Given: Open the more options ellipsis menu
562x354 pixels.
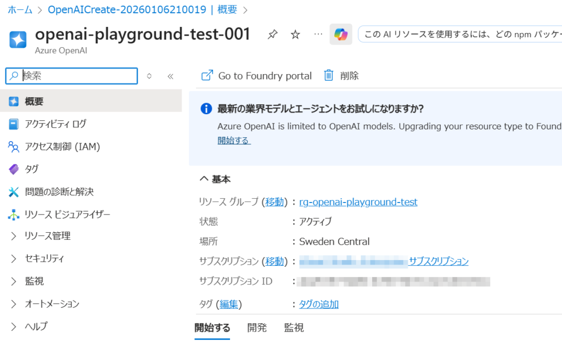Looking at the screenshot, I should [318, 35].
